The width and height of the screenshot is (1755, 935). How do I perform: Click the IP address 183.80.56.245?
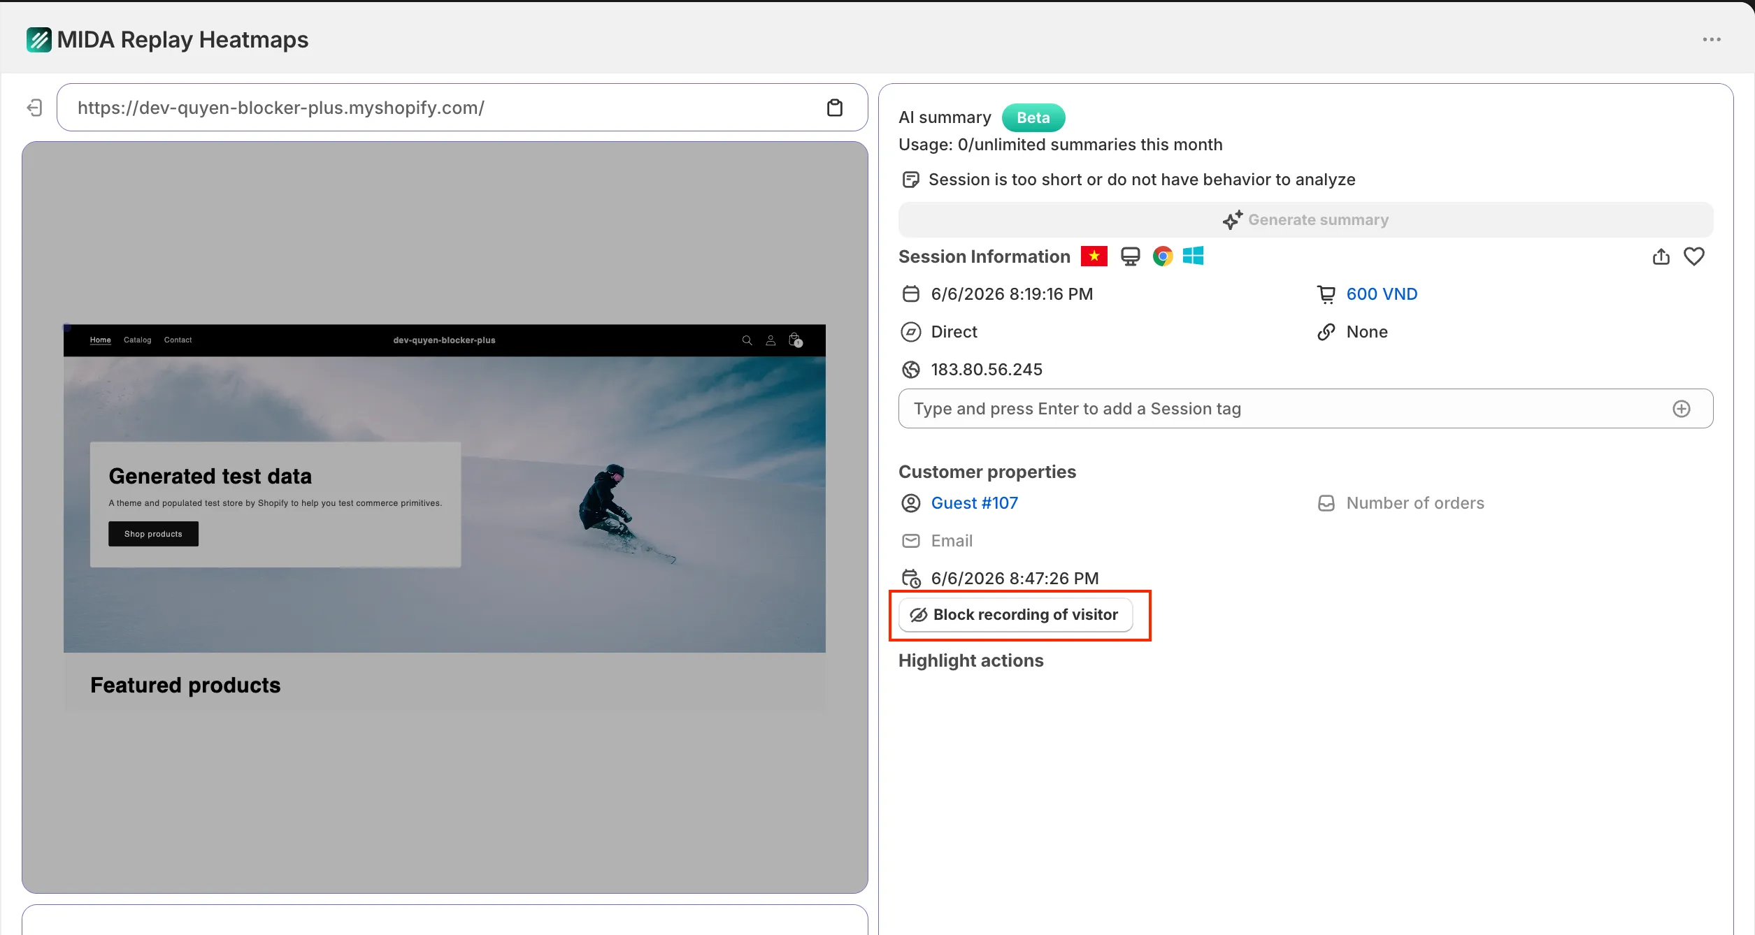[x=987, y=370]
